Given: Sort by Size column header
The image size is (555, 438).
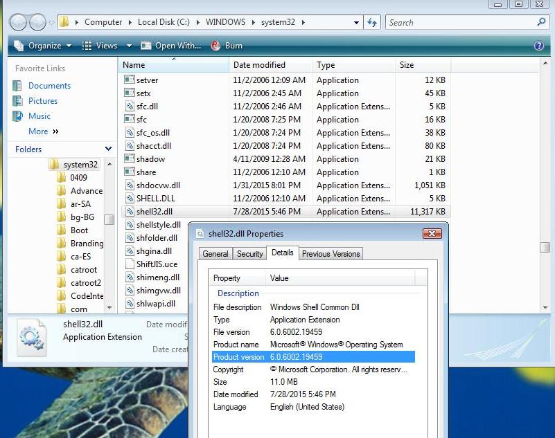Looking at the screenshot, I should (423, 65).
